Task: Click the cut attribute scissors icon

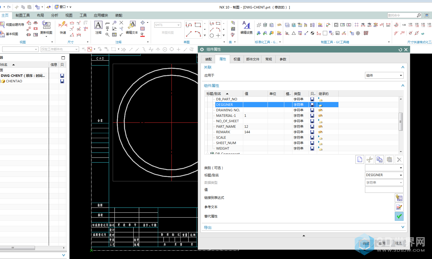Action: coord(370,159)
